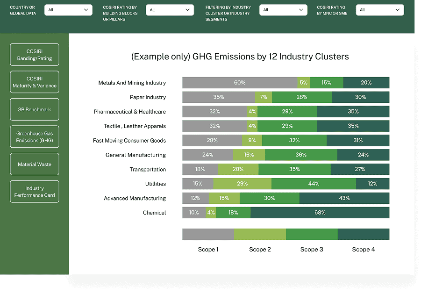Click the Industry Performance Card button
Image resolution: width=428 pixels, height=301 pixels.
[x=35, y=192]
